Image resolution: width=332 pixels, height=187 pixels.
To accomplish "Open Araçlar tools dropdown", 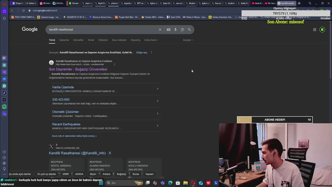I will (x=188, y=40).
